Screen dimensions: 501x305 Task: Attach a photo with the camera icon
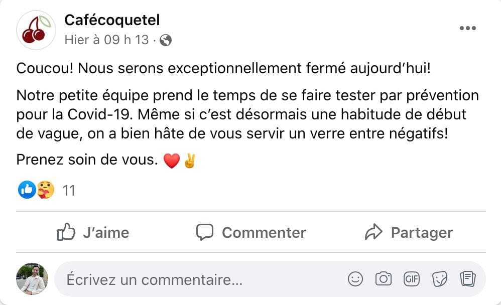pos(384,279)
